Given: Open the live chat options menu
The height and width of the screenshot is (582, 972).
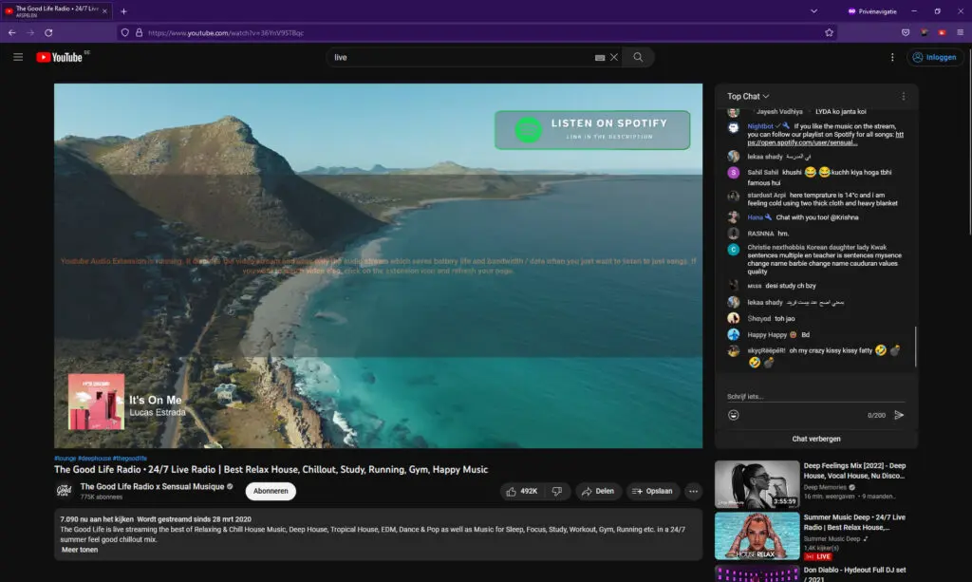Looking at the screenshot, I should click(904, 96).
